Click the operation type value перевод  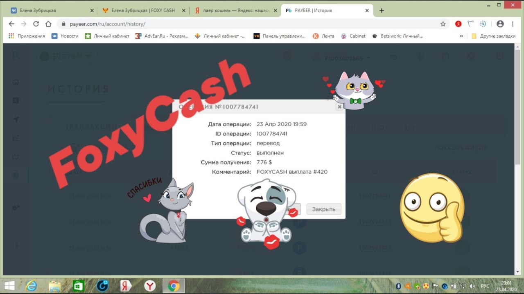[x=268, y=143]
